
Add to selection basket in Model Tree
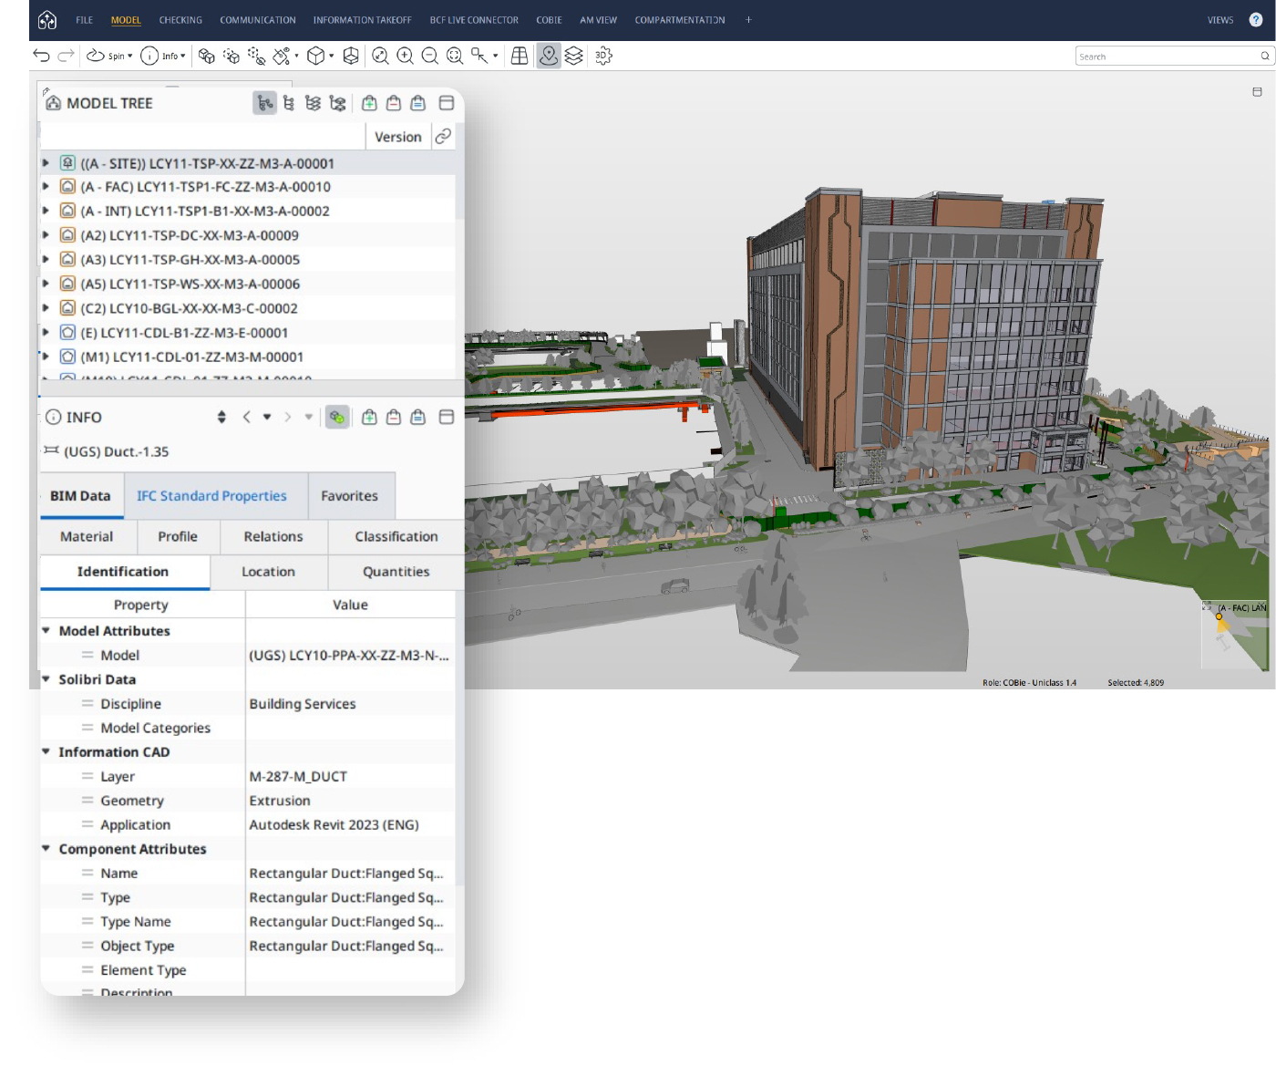pos(369,103)
